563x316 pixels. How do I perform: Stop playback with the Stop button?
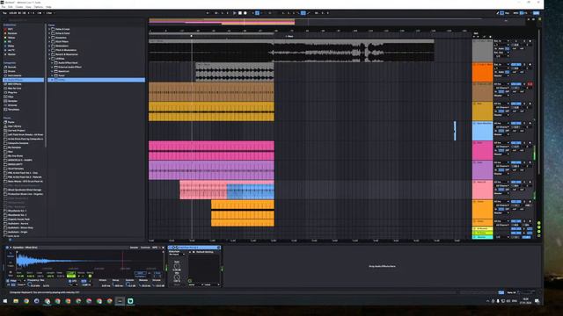(x=240, y=13)
